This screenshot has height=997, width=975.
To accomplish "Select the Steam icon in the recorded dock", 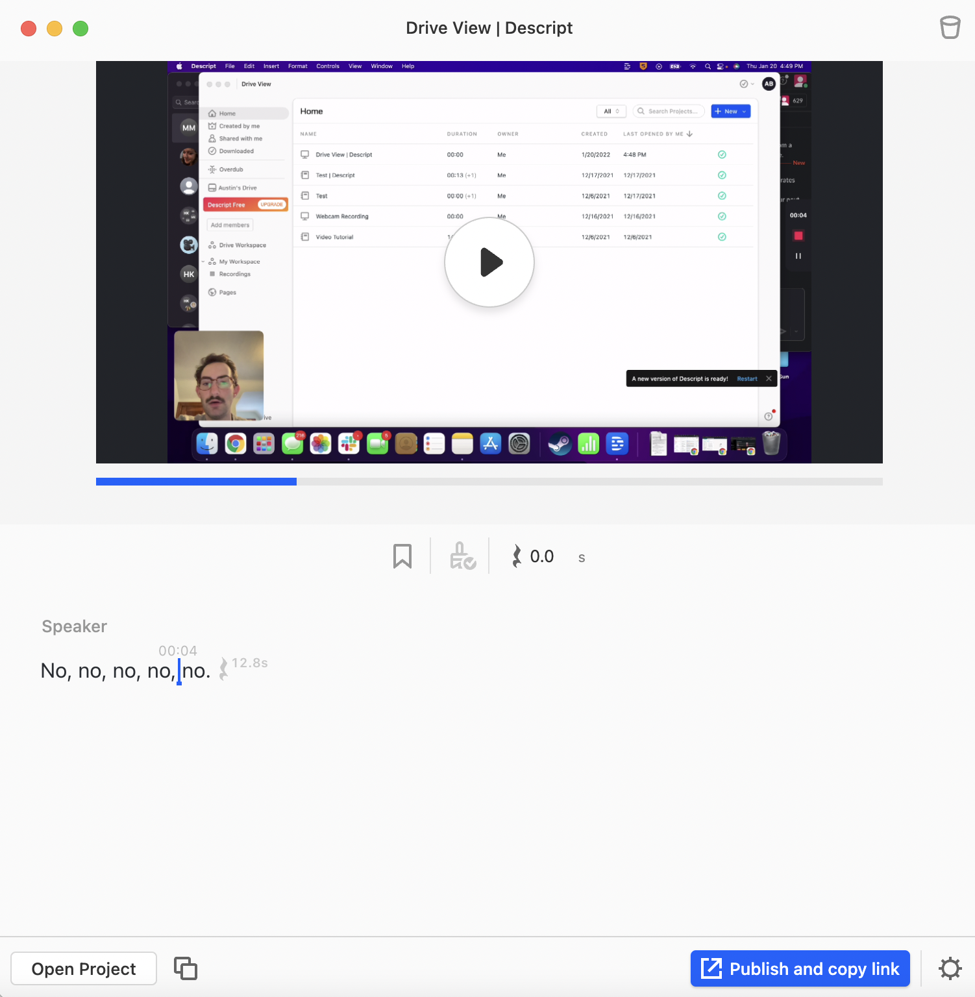I will pos(559,443).
